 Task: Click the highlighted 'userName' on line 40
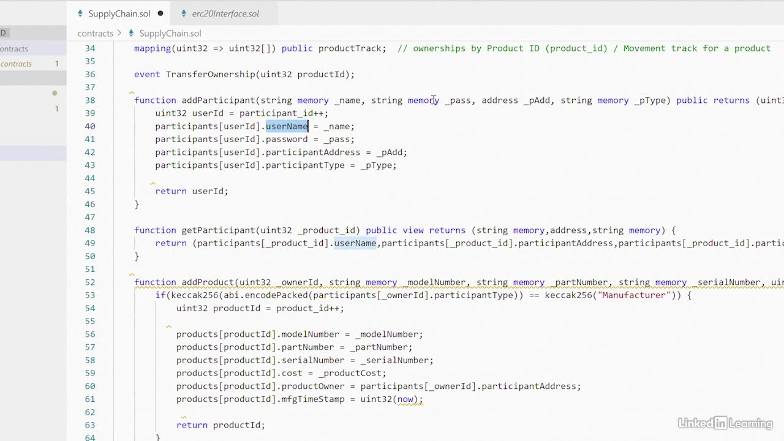(x=287, y=126)
